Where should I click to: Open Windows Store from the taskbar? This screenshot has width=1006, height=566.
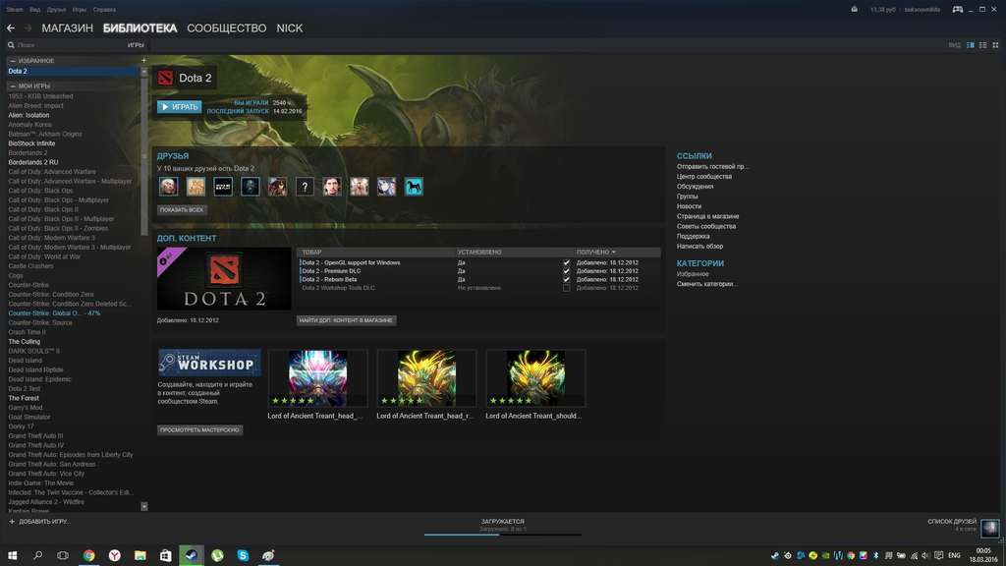coord(165,556)
